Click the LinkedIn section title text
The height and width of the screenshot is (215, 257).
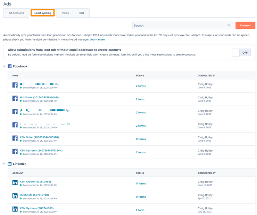tap(20, 164)
